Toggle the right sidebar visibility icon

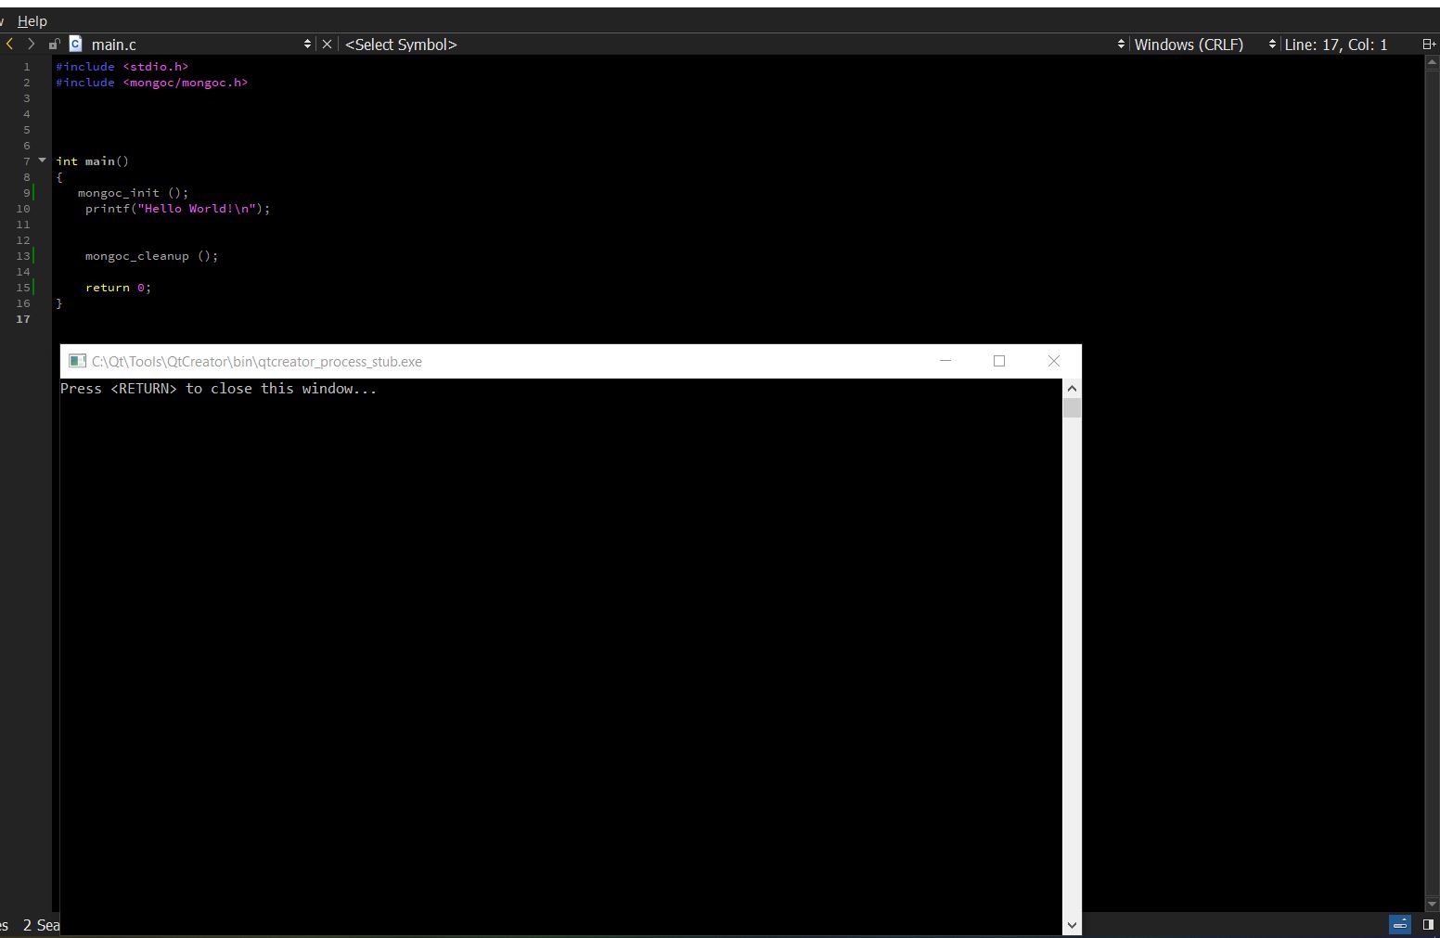(x=1428, y=924)
